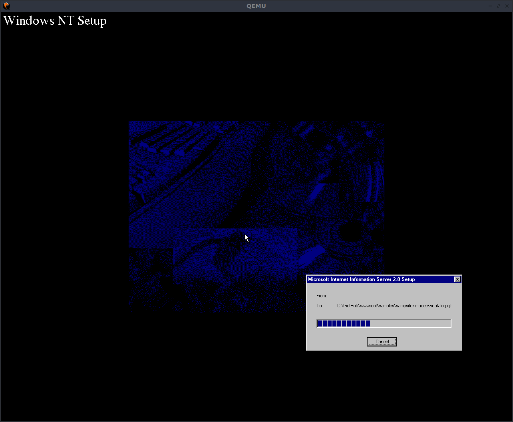Maximize the QEMU window
This screenshot has width=513, height=422.
point(499,6)
